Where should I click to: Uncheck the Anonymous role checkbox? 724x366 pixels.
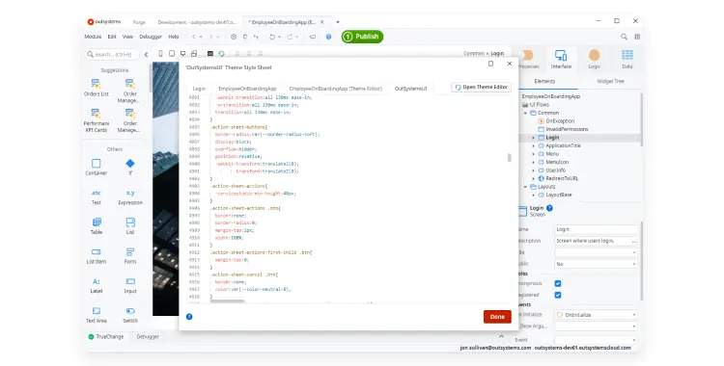point(558,283)
